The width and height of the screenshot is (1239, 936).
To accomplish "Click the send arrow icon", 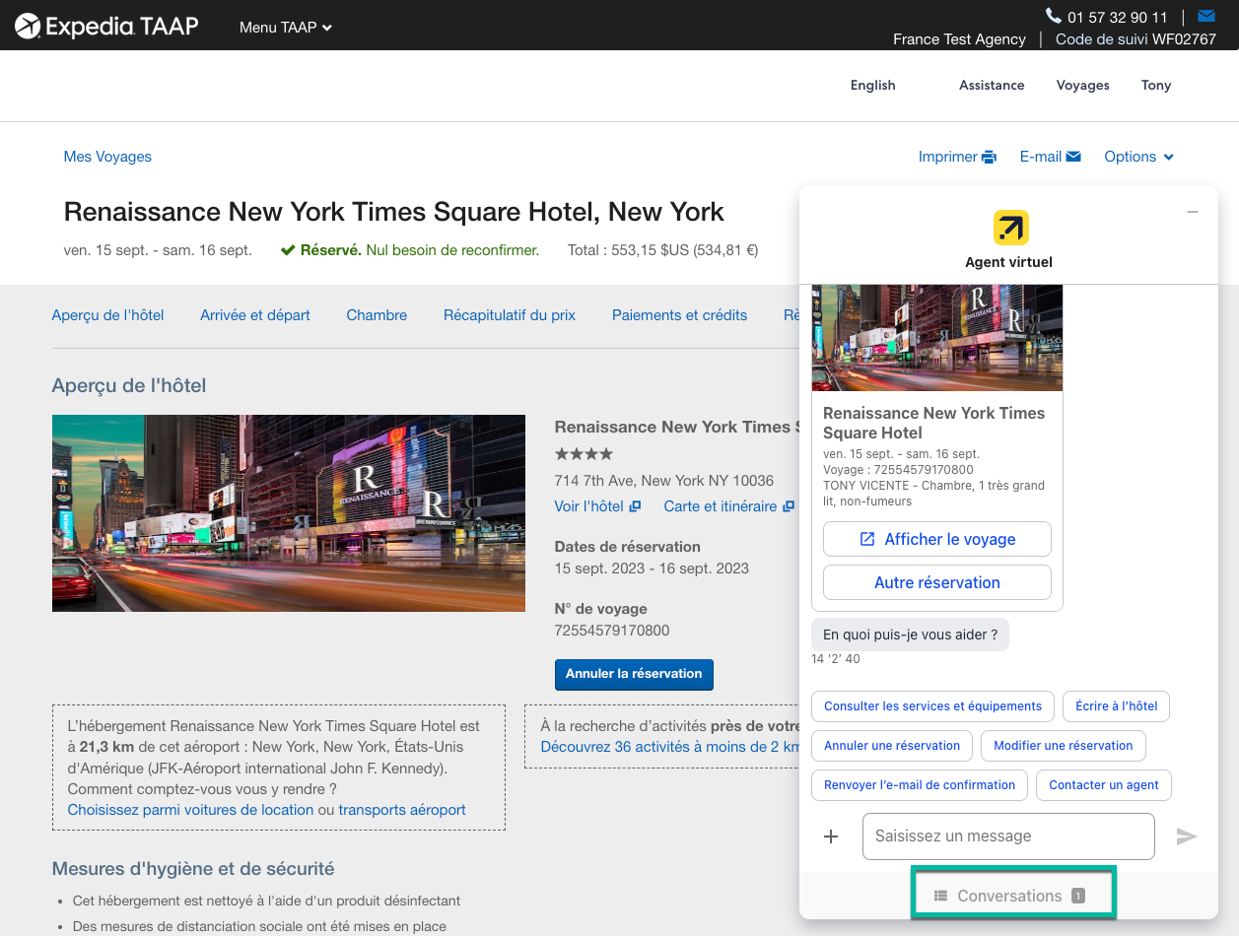I will click(1187, 836).
